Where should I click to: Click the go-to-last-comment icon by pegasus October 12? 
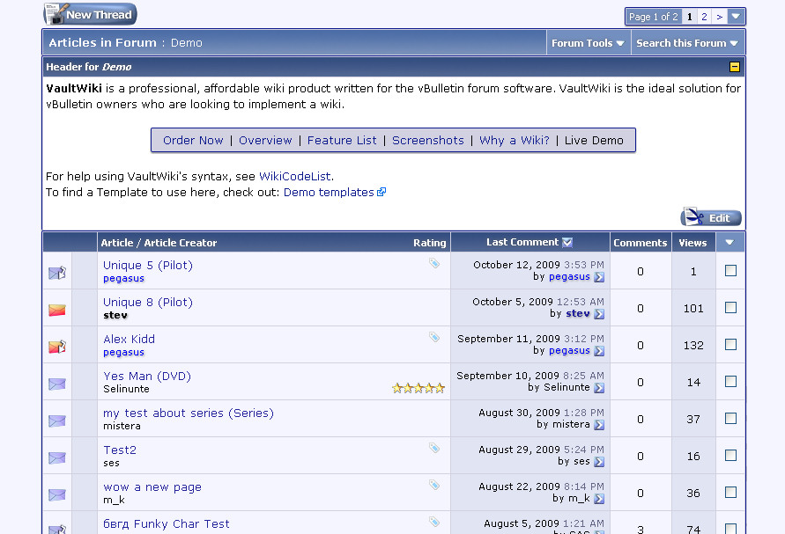point(599,277)
